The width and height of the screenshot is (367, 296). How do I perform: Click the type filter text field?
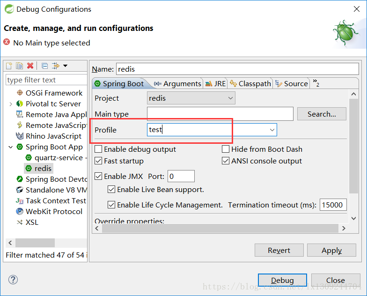pos(46,80)
